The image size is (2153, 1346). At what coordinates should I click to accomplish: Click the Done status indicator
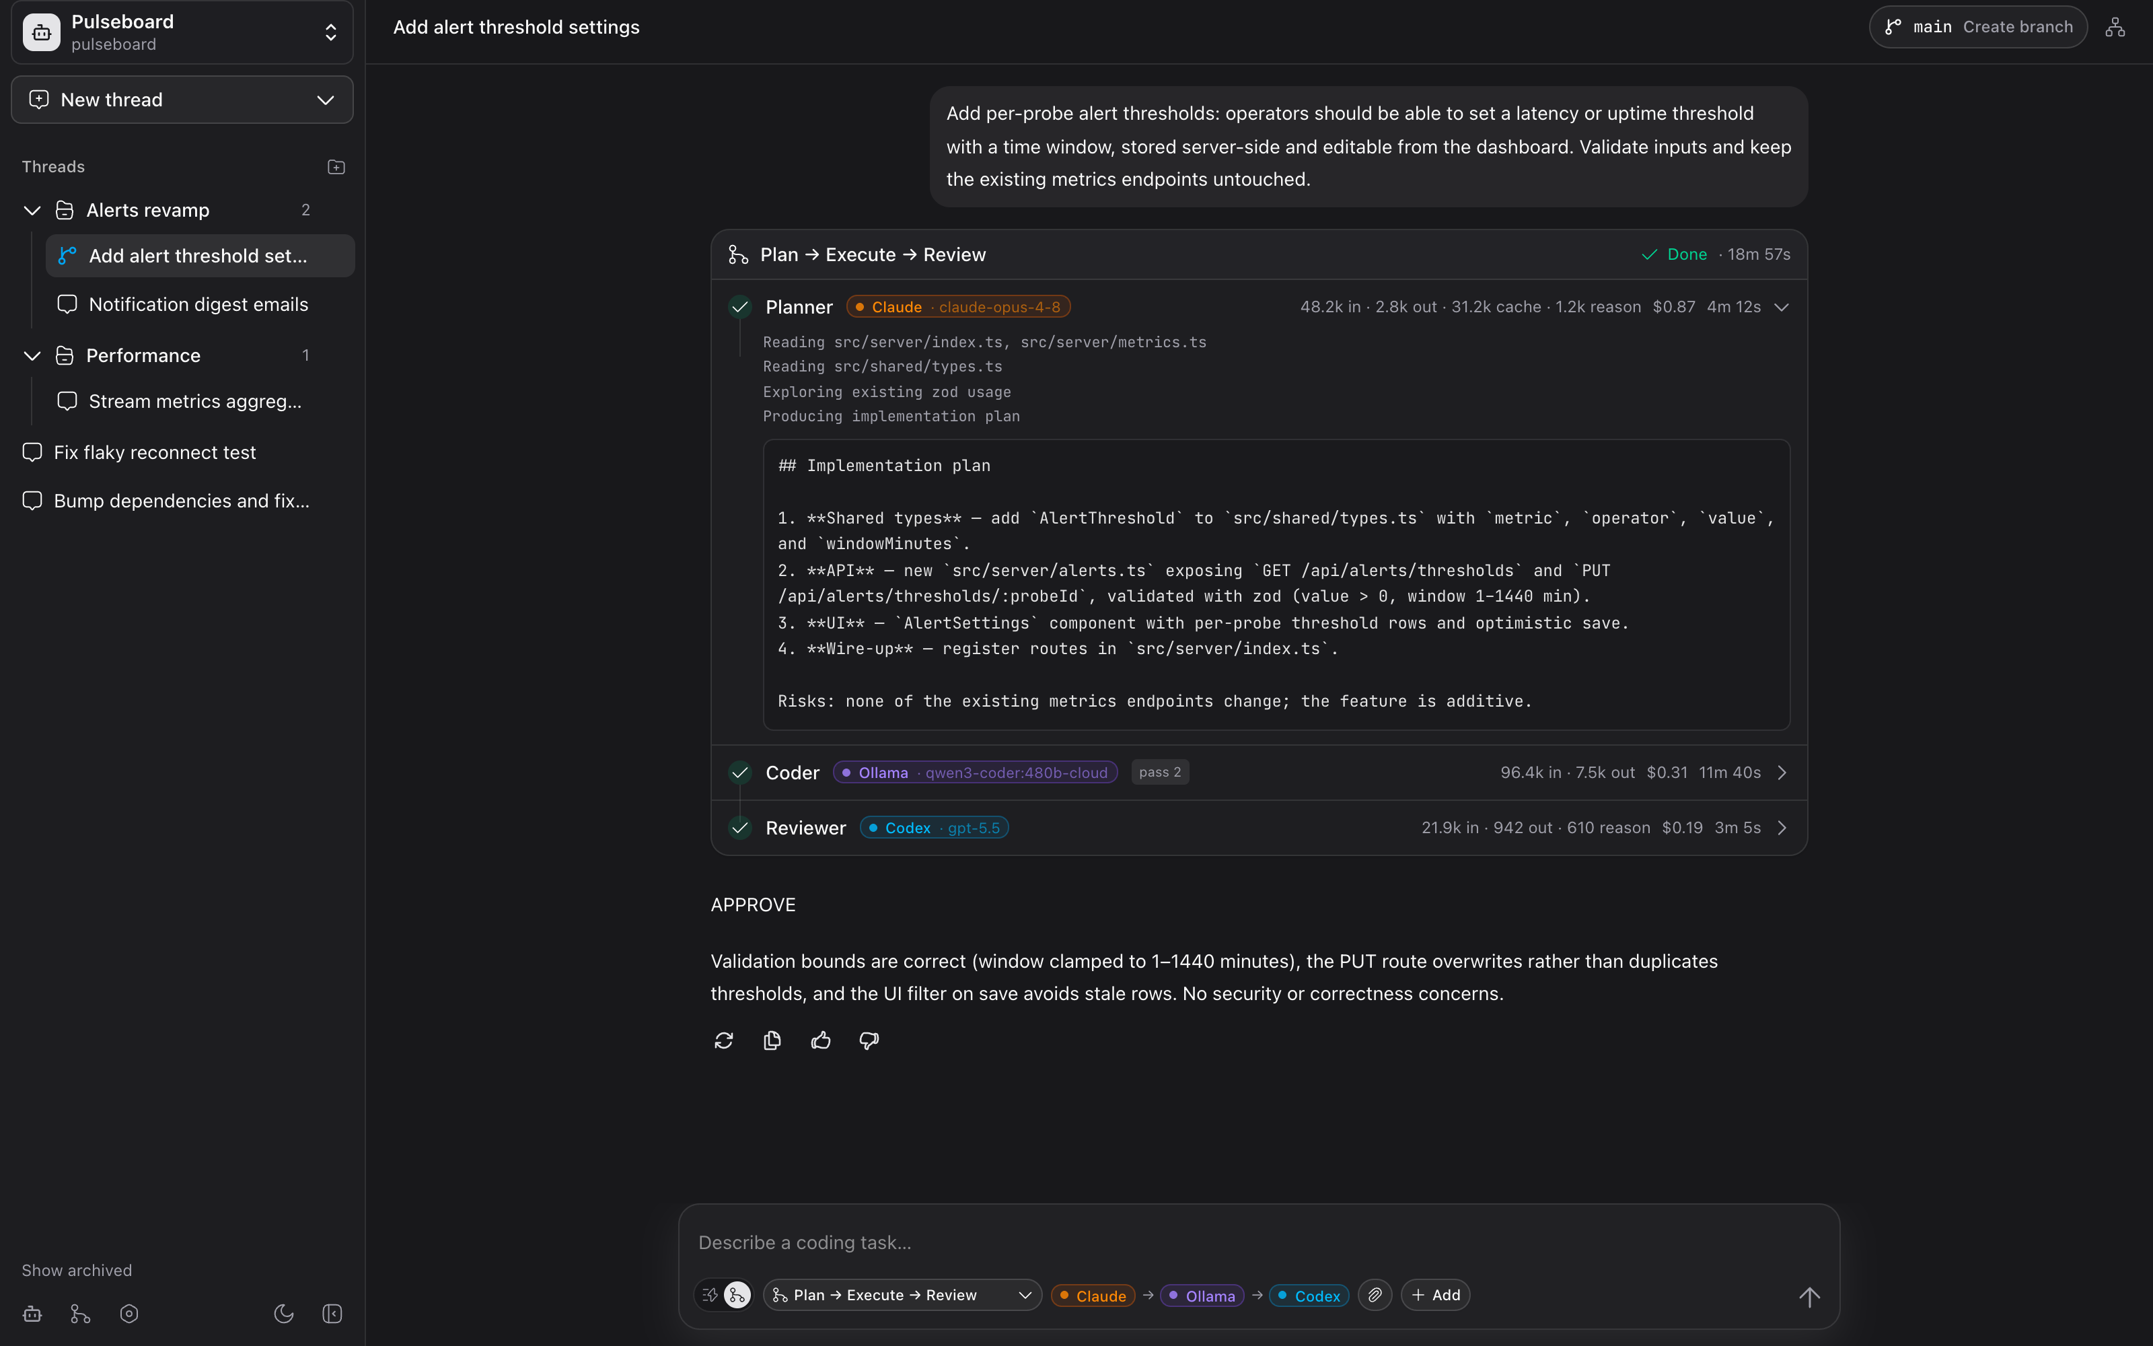click(1675, 254)
